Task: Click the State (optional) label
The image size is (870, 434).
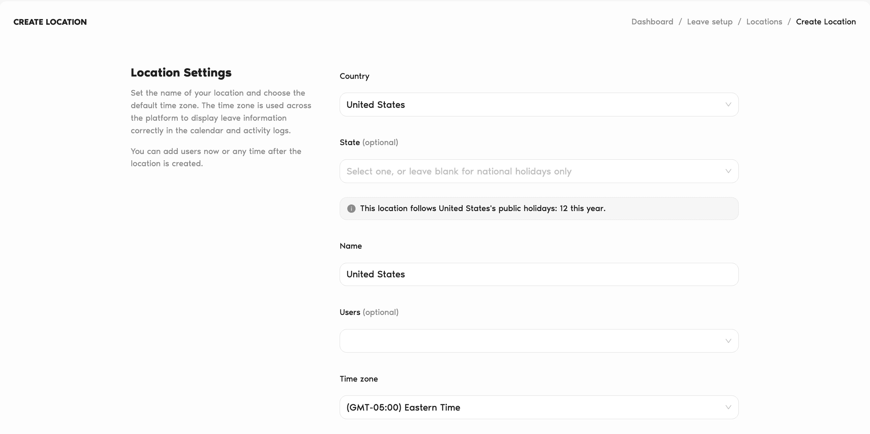Action: (x=369, y=142)
